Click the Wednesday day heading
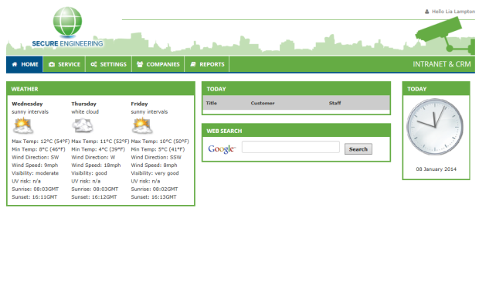Image resolution: width=479 pixels, height=307 pixels. tap(27, 104)
